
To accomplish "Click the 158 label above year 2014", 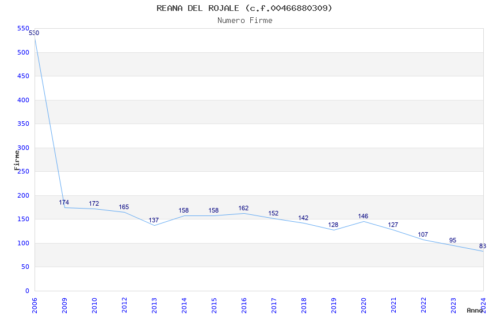I will pyautogui.click(x=184, y=210).
